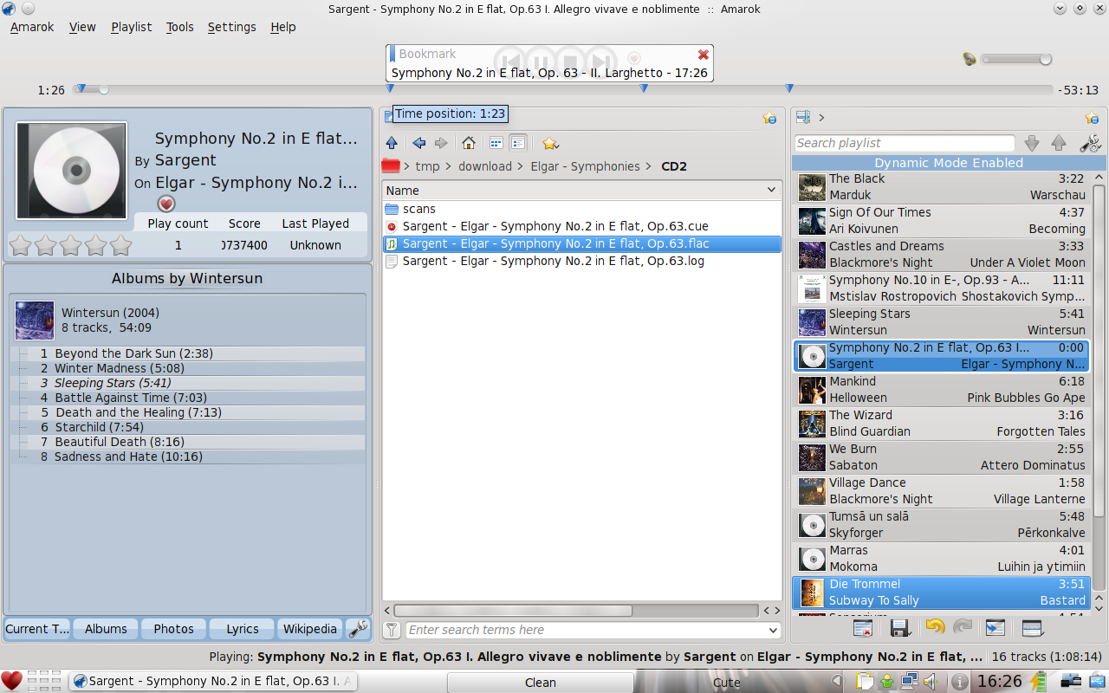Image resolution: width=1109 pixels, height=693 pixels.
Task: Select Village Dance by Blackmore's Night
Action: [942, 491]
